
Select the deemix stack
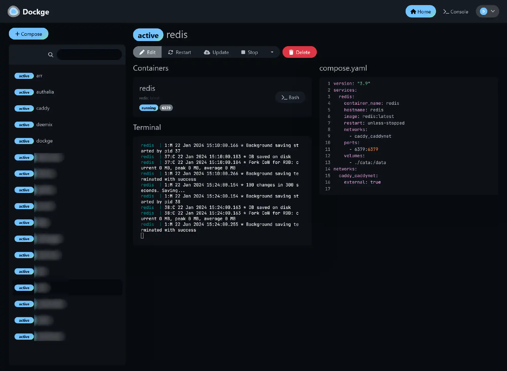pyautogui.click(x=67, y=125)
